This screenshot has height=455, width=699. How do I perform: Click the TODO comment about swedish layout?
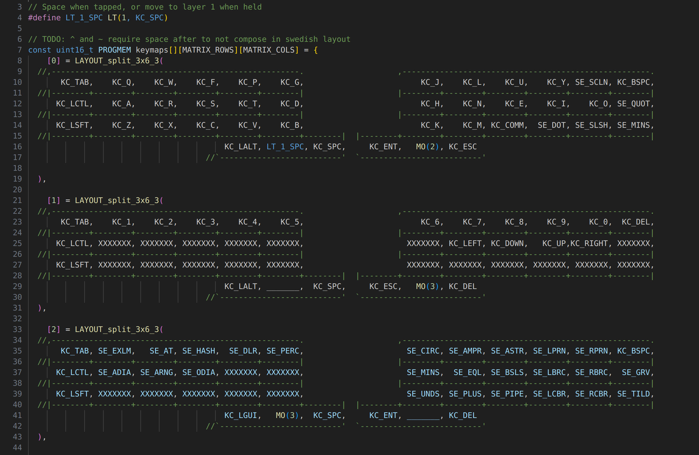click(x=189, y=39)
